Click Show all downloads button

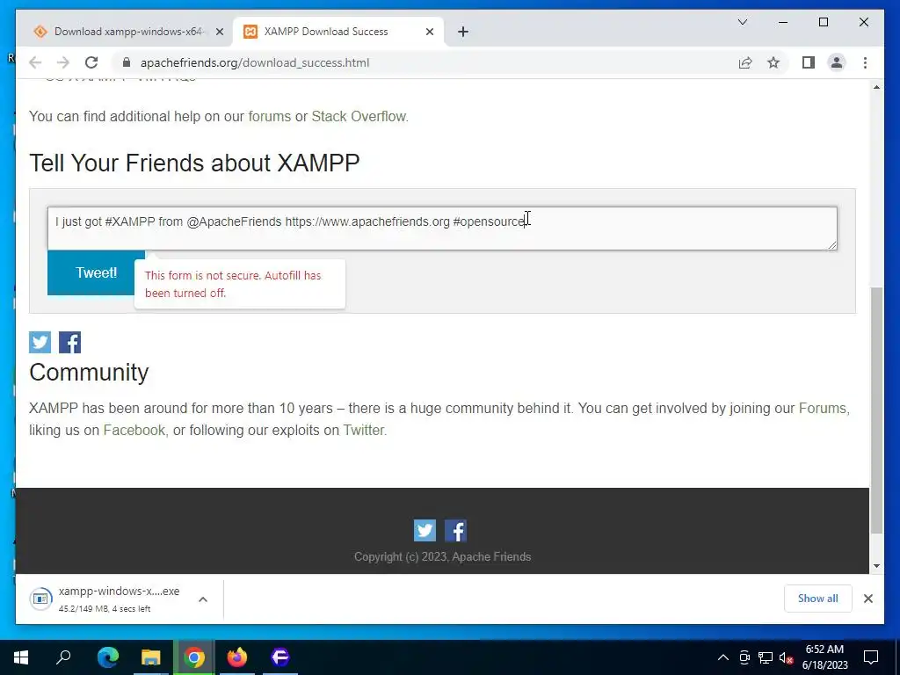click(x=818, y=599)
